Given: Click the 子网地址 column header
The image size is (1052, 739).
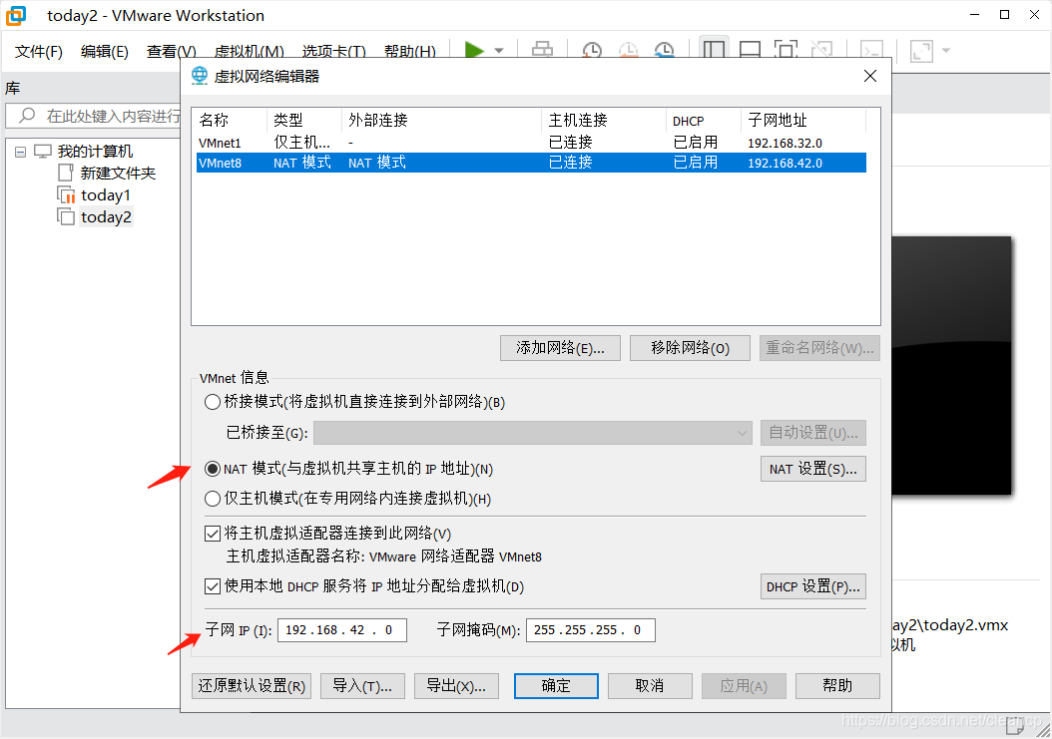Looking at the screenshot, I should [x=803, y=120].
